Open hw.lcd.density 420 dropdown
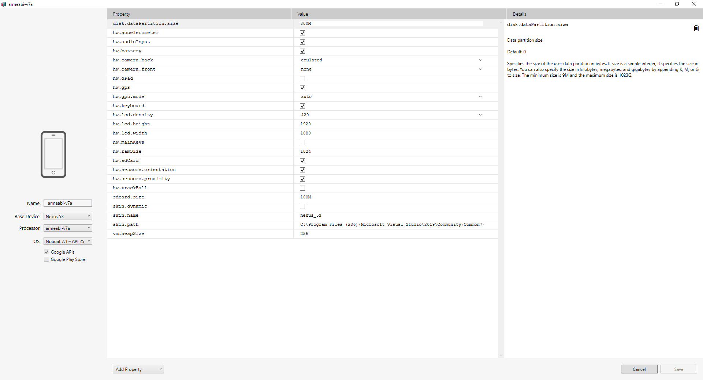703x380 pixels. click(391, 115)
